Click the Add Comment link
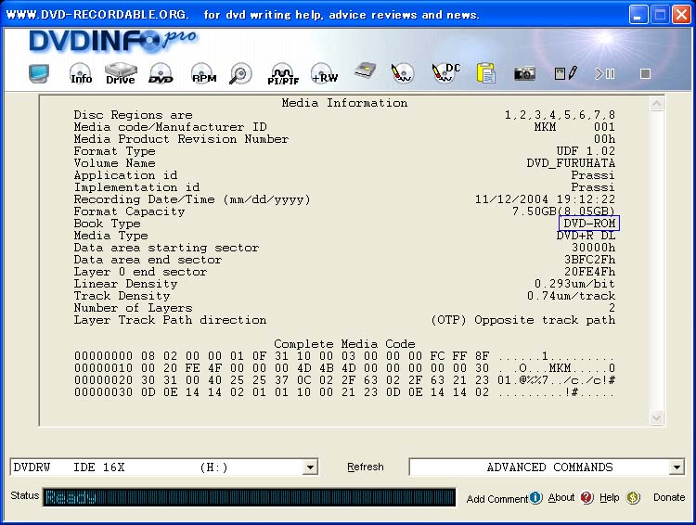The image size is (696, 525). [x=496, y=499]
